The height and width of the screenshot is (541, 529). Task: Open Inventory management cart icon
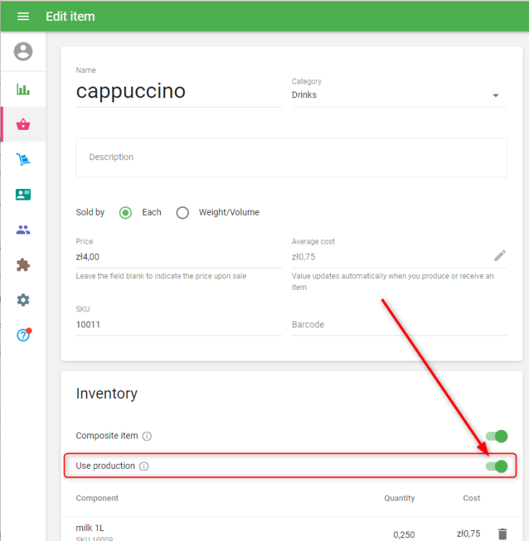click(23, 159)
